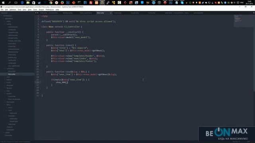Open database.php in the sidebar tree

13,35
